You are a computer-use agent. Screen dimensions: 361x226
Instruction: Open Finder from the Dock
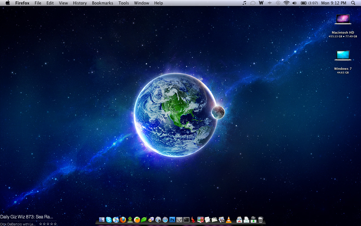(102, 220)
